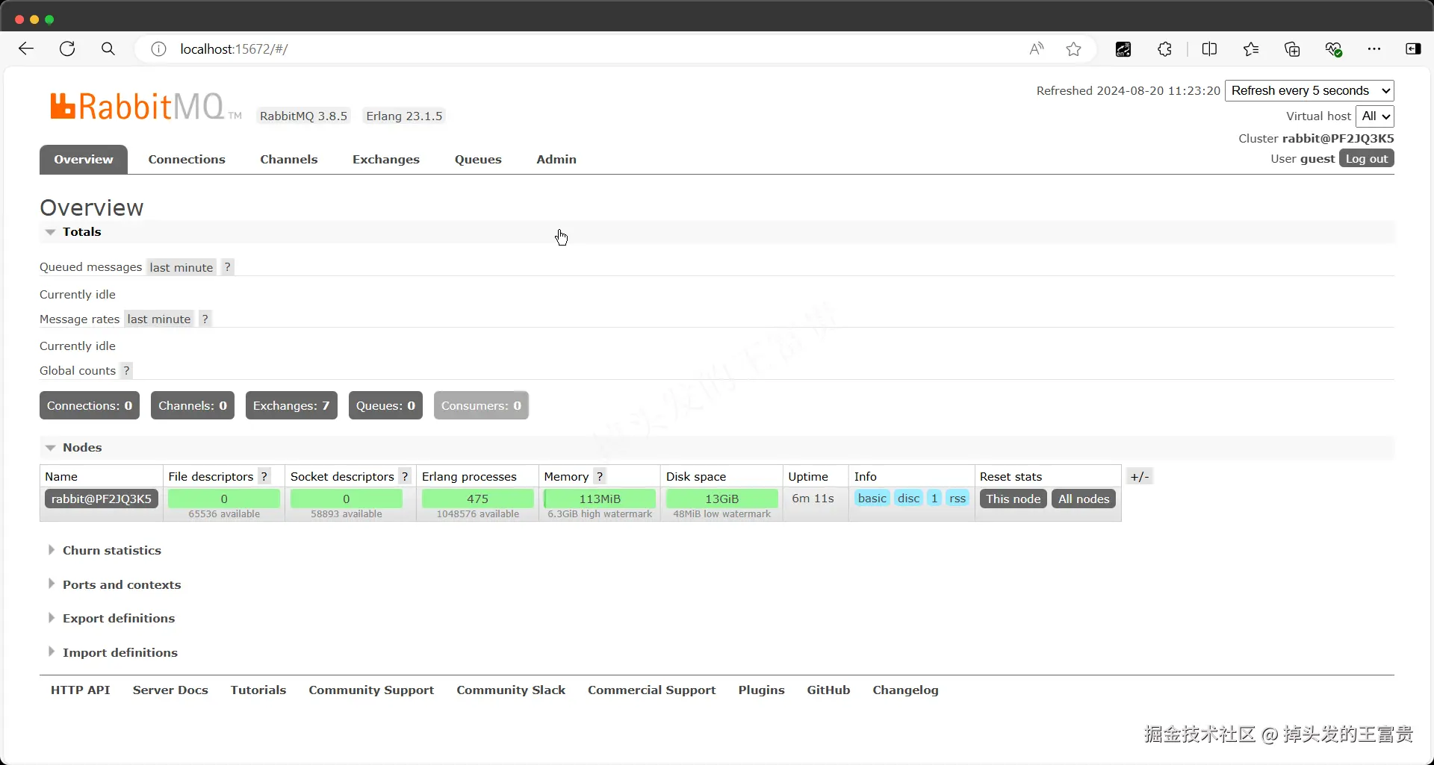View site information icon in address bar
Image resolution: width=1434 pixels, height=765 pixels.
point(158,49)
